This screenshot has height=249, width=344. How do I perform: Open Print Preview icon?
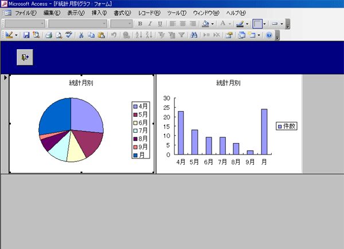pyautogui.click(x=58, y=35)
